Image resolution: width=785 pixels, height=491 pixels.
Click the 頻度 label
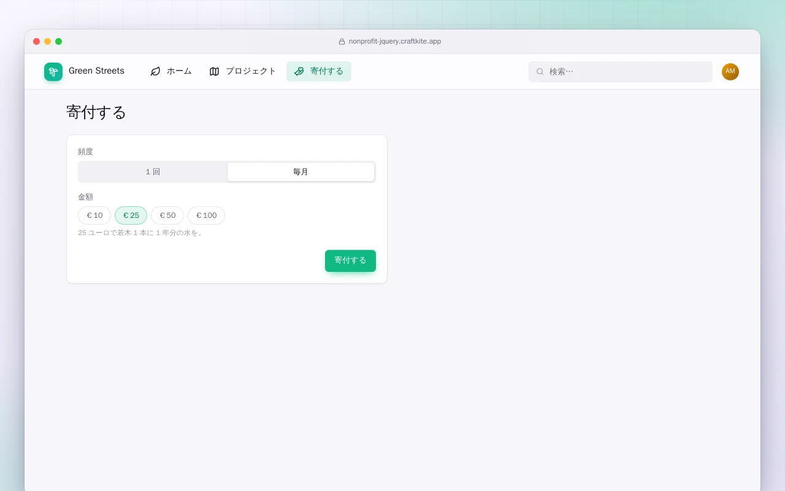point(85,152)
